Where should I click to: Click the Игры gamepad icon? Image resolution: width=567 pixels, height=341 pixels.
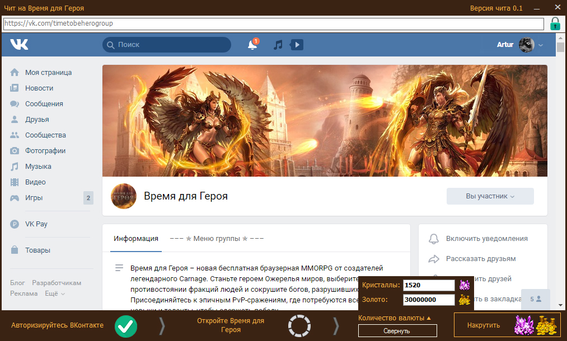15,198
